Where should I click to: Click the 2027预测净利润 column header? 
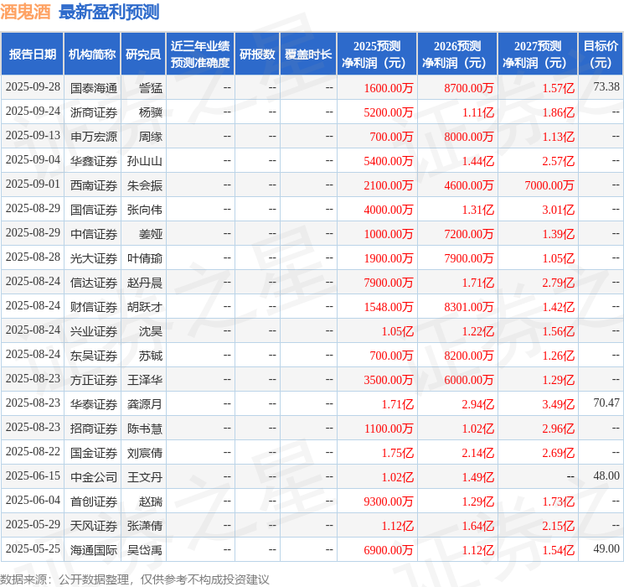(x=538, y=54)
